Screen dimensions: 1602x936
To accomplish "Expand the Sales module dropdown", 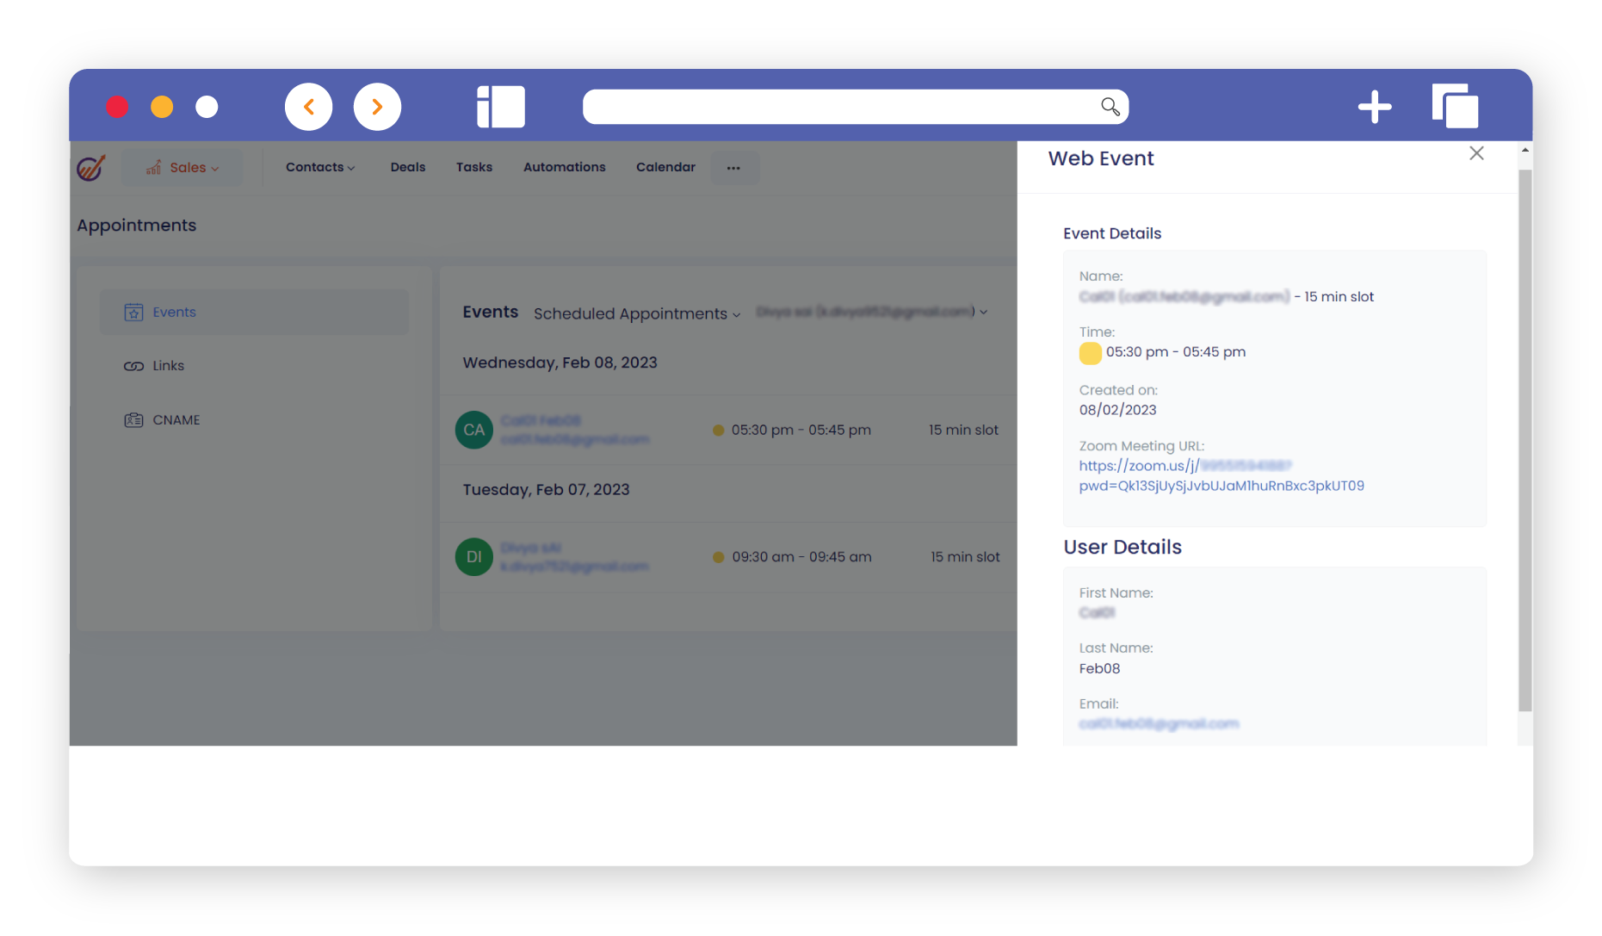I will (182, 168).
